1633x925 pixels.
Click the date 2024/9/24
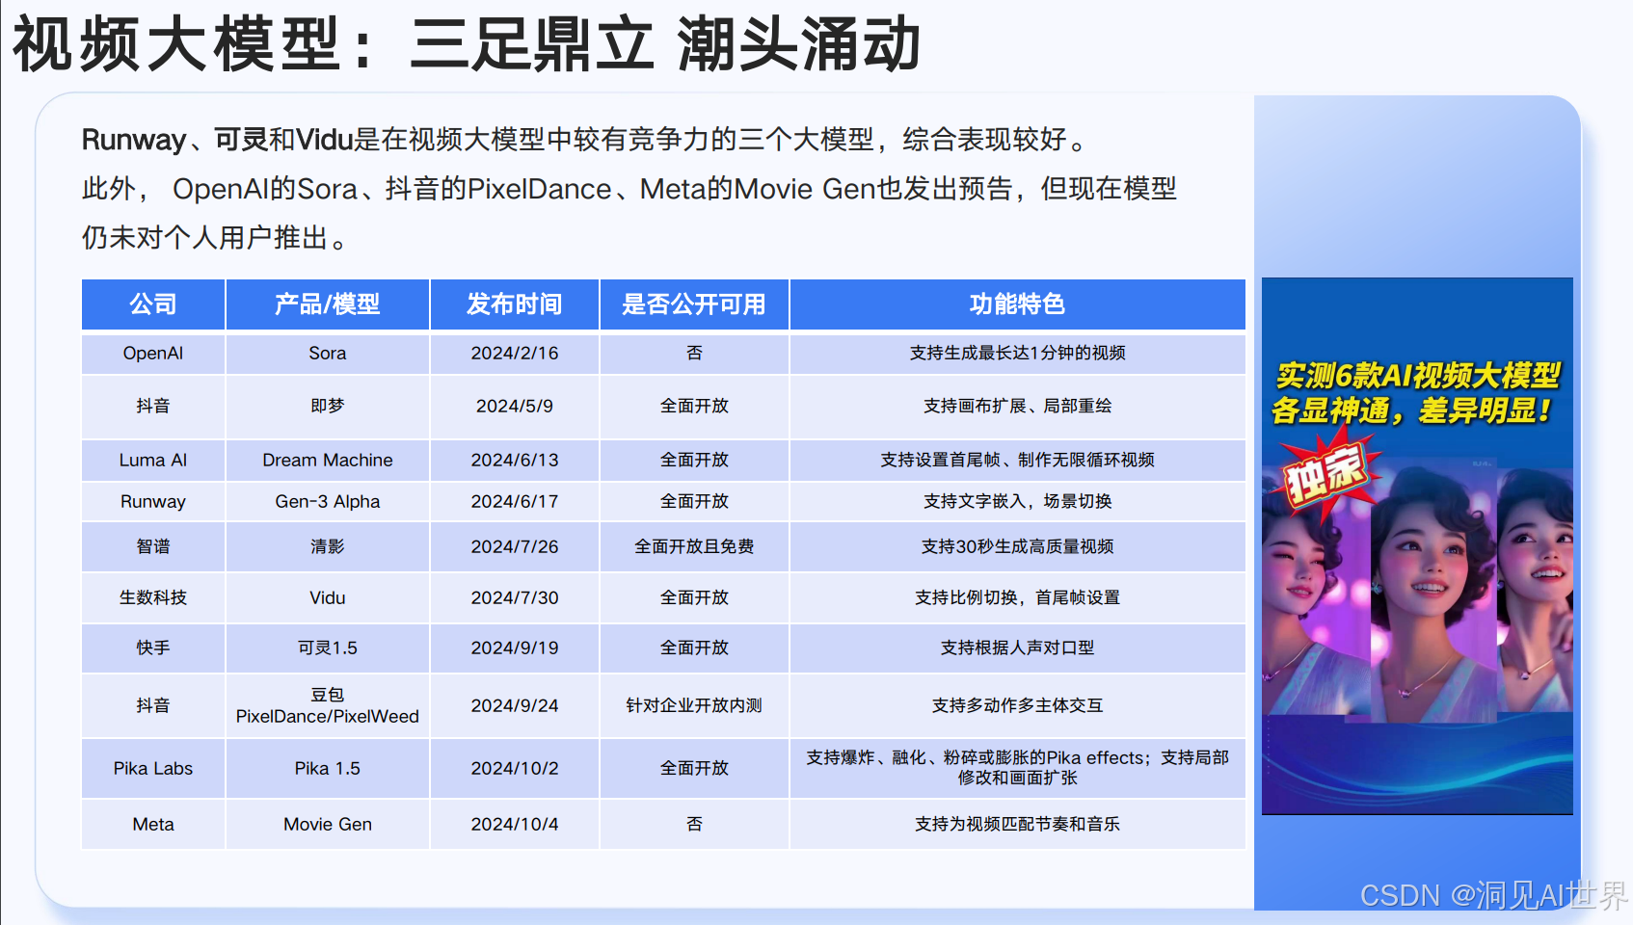pos(515,706)
